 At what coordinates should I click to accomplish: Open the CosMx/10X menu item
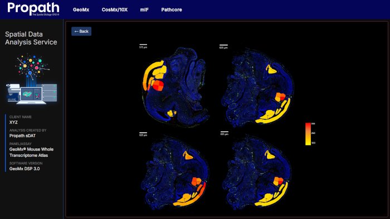(114, 9)
